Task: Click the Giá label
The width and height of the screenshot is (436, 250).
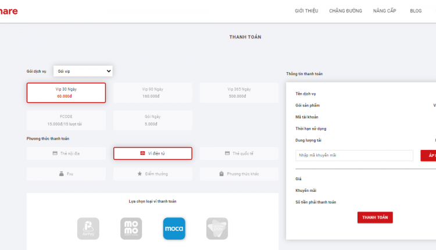Action: [298, 179]
